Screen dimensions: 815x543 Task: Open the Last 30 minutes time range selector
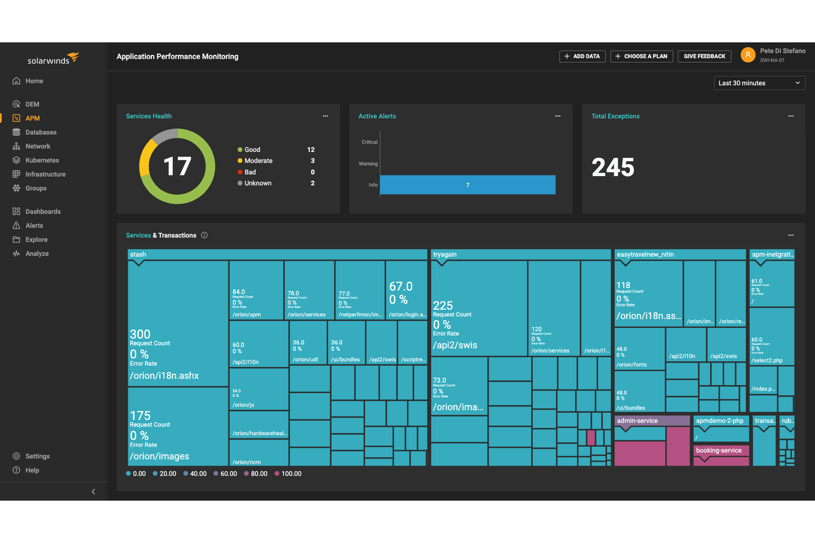(759, 83)
